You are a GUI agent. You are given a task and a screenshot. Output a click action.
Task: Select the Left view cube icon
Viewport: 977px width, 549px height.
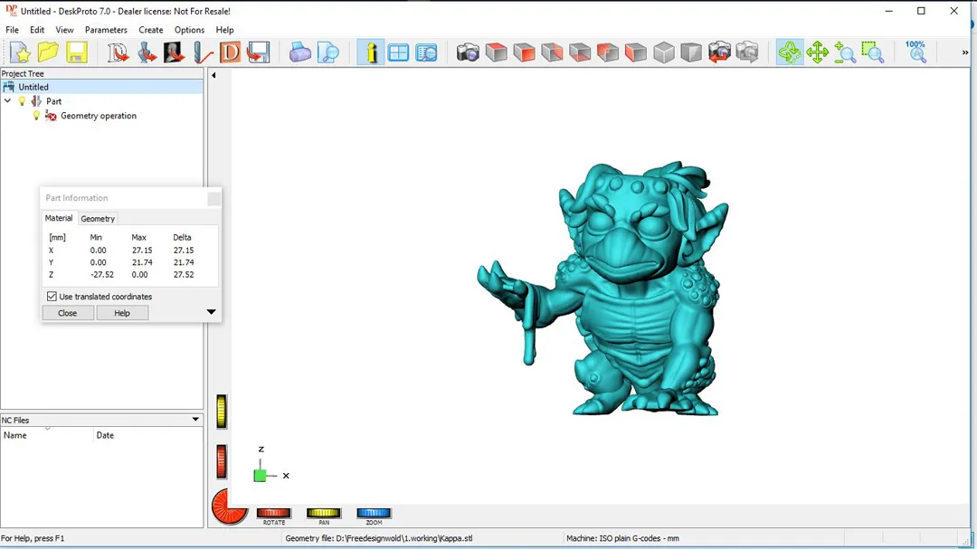click(x=636, y=52)
